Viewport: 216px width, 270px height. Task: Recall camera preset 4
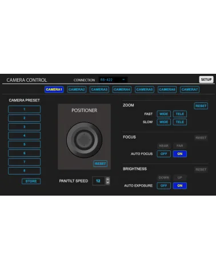25,136
